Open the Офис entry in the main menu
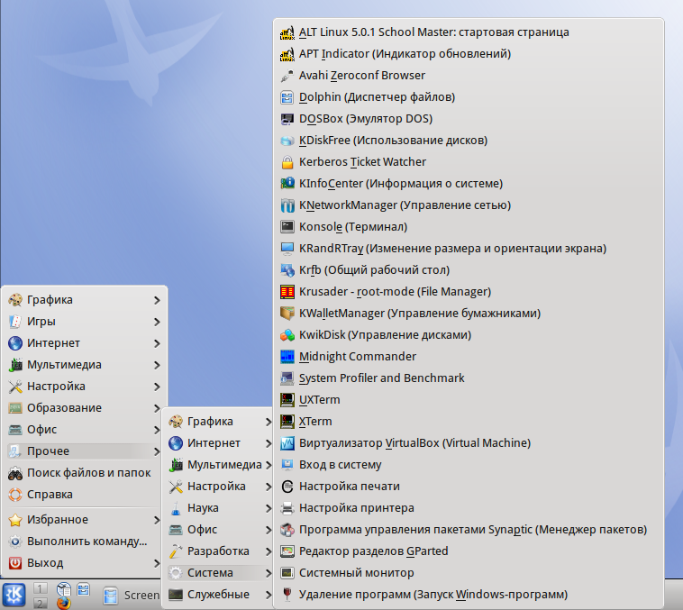The height and width of the screenshot is (610, 683). coord(85,430)
